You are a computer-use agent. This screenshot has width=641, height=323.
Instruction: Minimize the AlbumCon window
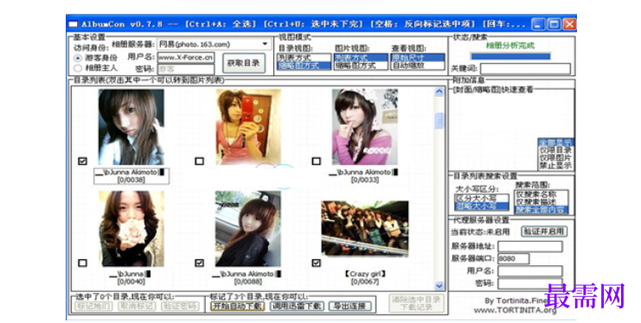pyautogui.click(x=539, y=24)
